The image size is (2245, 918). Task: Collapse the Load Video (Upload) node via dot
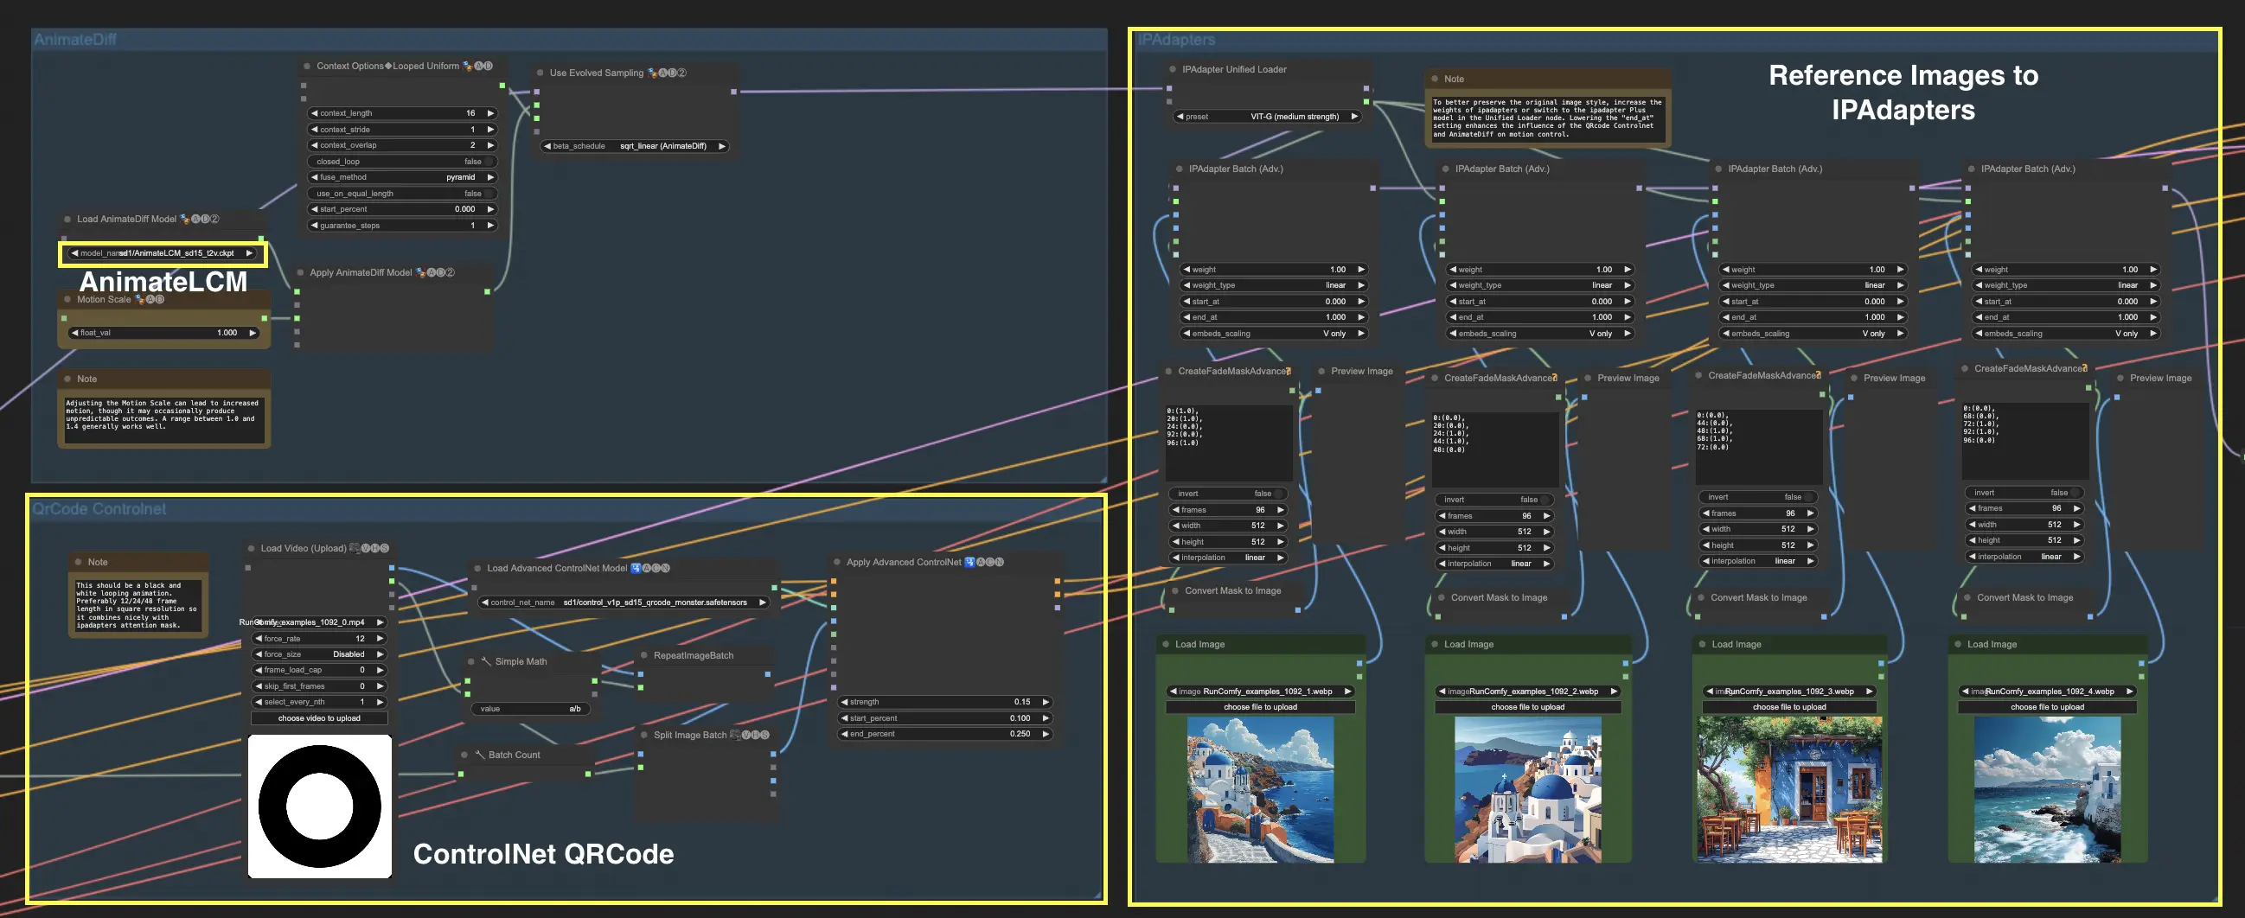click(251, 549)
